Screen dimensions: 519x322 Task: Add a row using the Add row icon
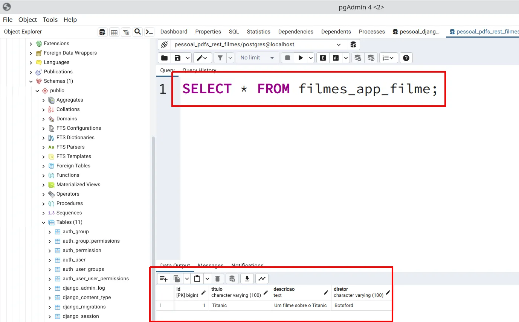point(163,279)
